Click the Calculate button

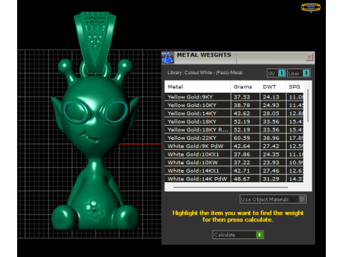coord(238,235)
